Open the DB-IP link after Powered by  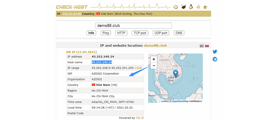click(x=140, y=118)
